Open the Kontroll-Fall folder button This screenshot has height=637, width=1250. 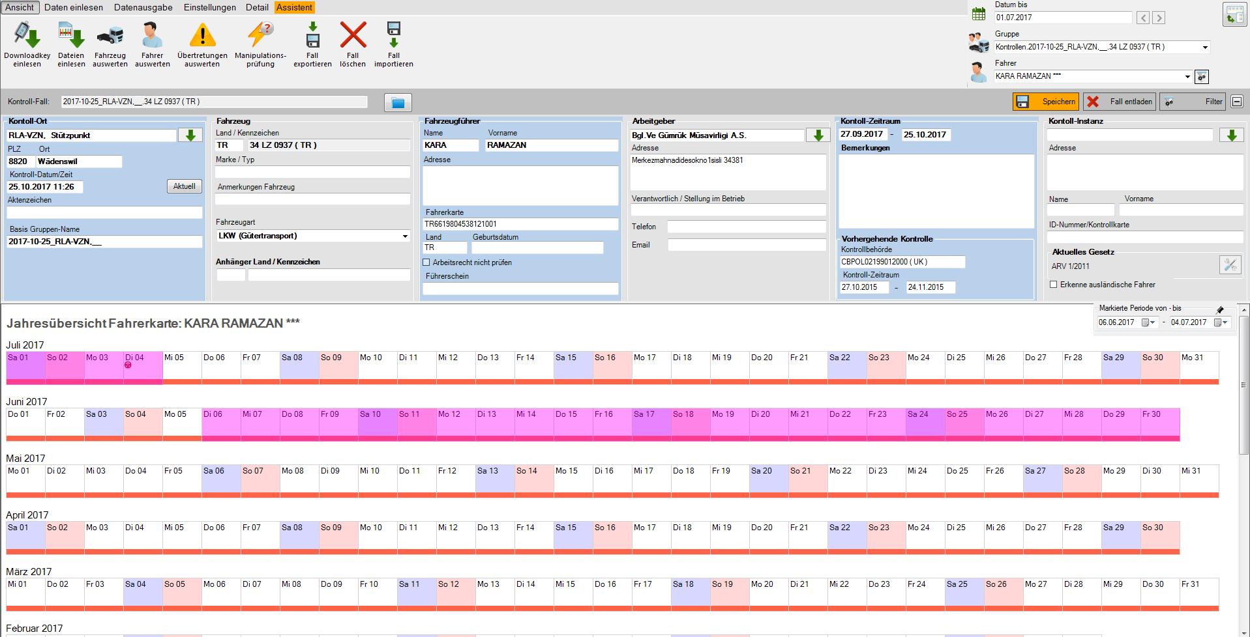coord(398,102)
